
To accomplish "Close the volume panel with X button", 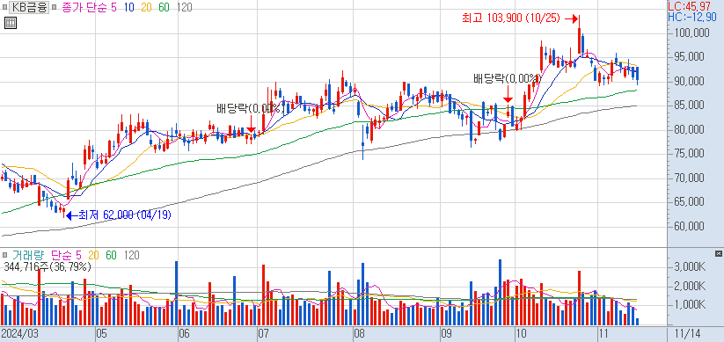I will [x=718, y=254].
